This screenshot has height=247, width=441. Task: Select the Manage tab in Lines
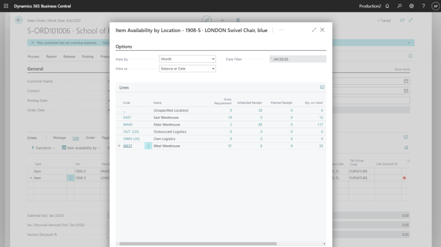coord(59,138)
